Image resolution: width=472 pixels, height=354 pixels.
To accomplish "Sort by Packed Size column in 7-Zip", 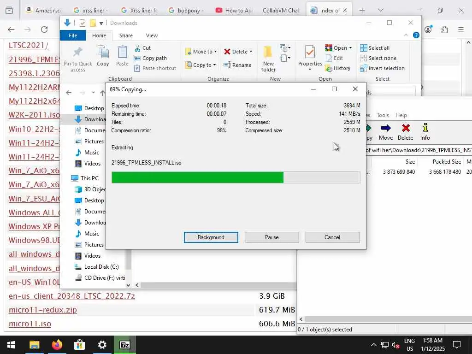I will [447, 162].
